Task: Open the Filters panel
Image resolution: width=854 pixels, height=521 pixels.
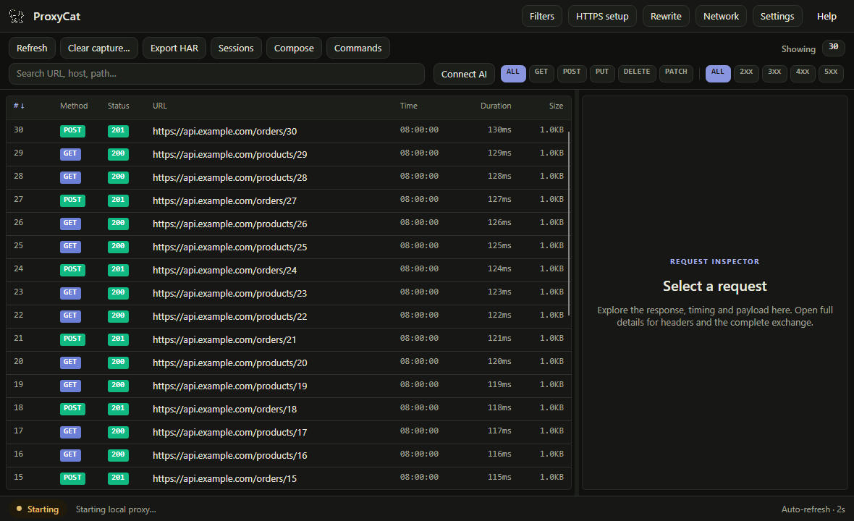Action: coord(542,17)
